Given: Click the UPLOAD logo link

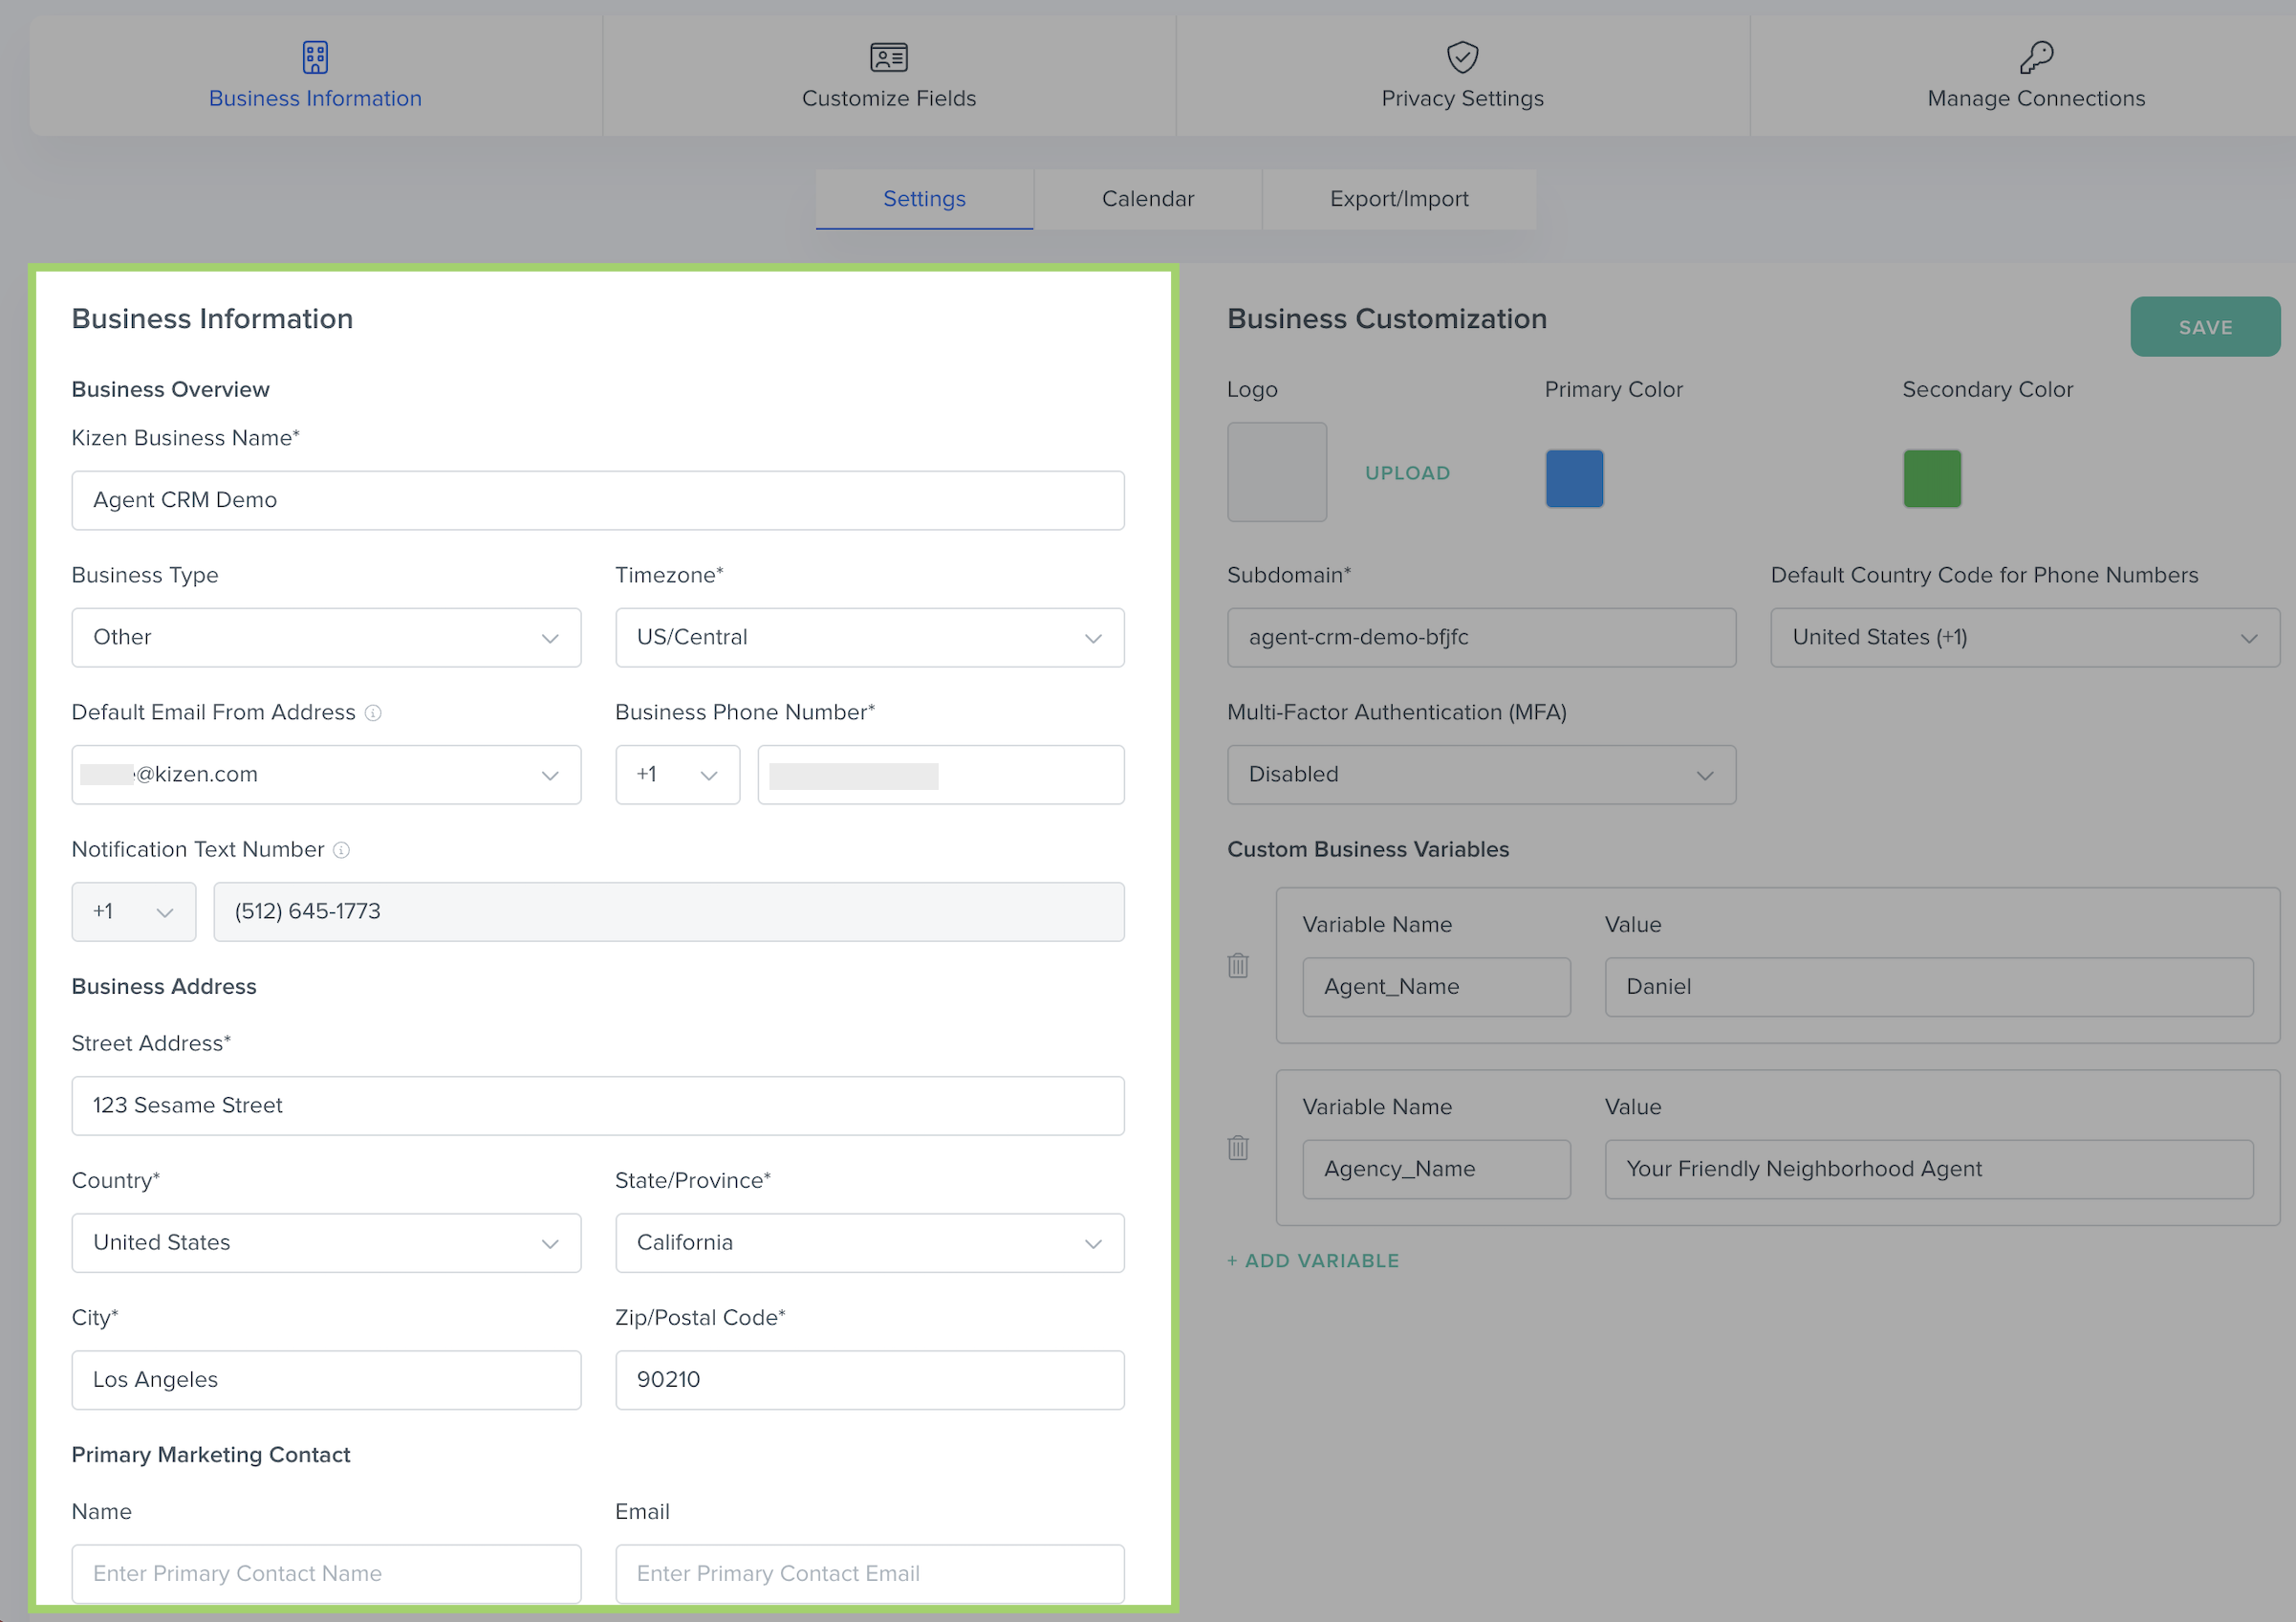Looking at the screenshot, I should (x=1407, y=473).
